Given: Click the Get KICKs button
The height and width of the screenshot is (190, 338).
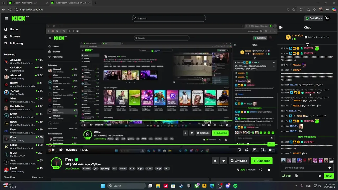Looking at the screenshot, I should (314, 18).
